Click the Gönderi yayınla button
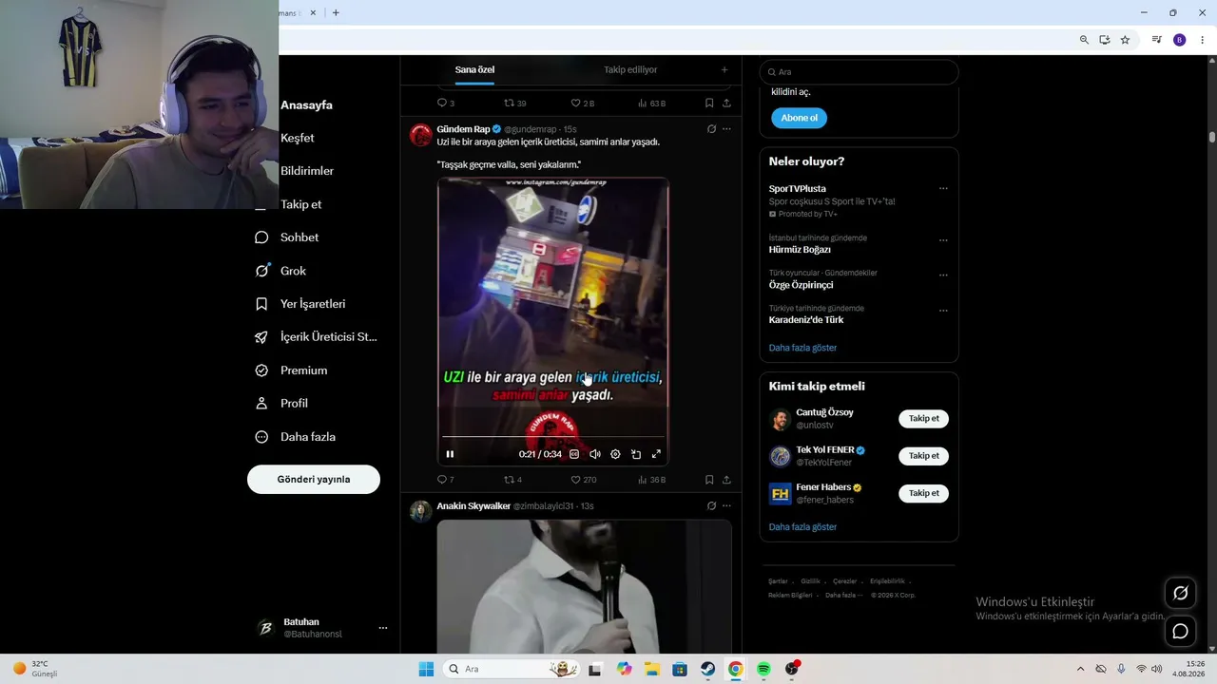Image resolution: width=1217 pixels, height=684 pixels. 314,480
